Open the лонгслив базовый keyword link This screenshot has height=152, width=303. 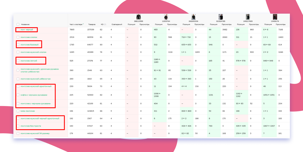[29, 45]
